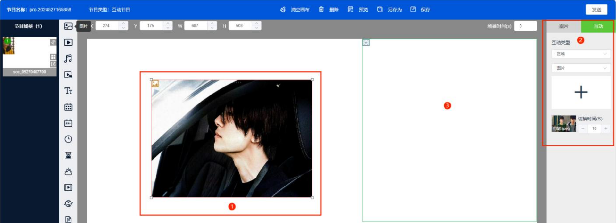The image size is (616, 223).
Task: Click 保存 to save the program
Action: point(420,10)
